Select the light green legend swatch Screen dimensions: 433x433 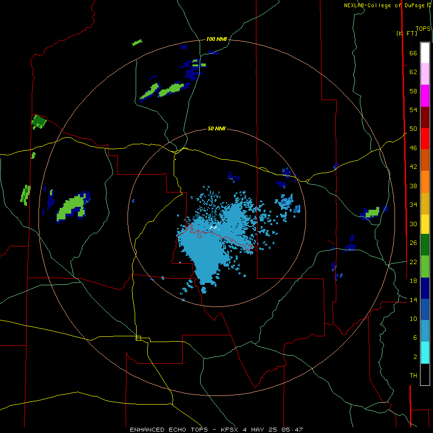pyautogui.click(x=425, y=267)
